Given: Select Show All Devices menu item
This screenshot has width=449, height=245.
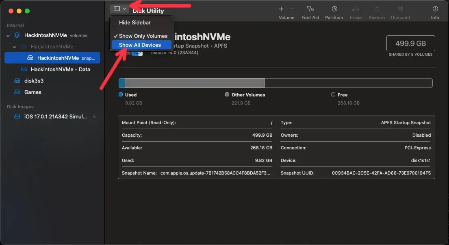Looking at the screenshot, I should 140,45.
